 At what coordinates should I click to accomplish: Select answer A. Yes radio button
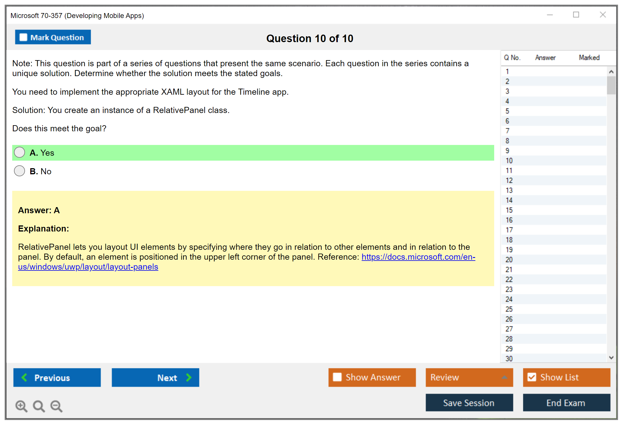coord(19,152)
